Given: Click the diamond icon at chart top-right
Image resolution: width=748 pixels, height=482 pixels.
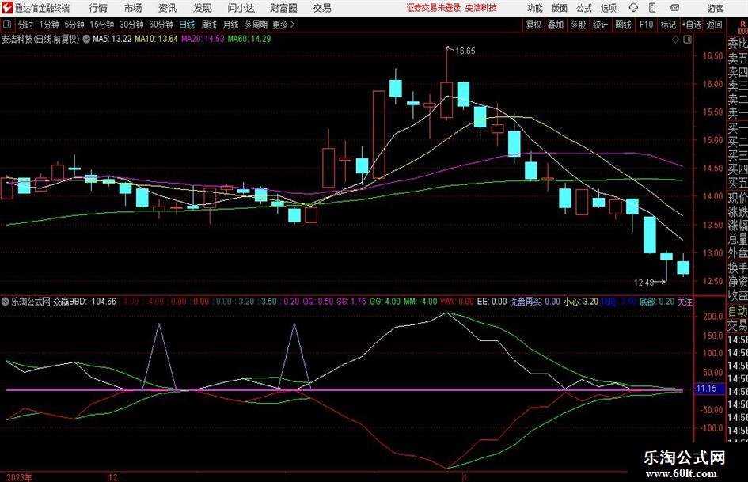Looking at the screenshot, I should 675,40.
